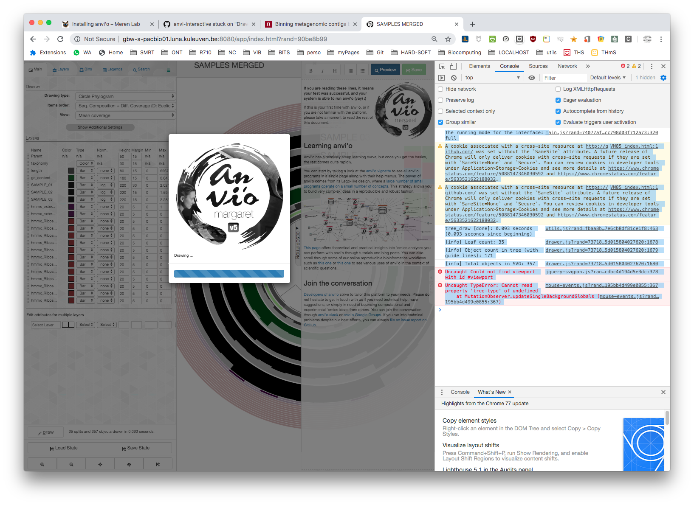Open the Default levels filter dropdown
Viewport: 694px width, 505px height.
click(x=608, y=77)
